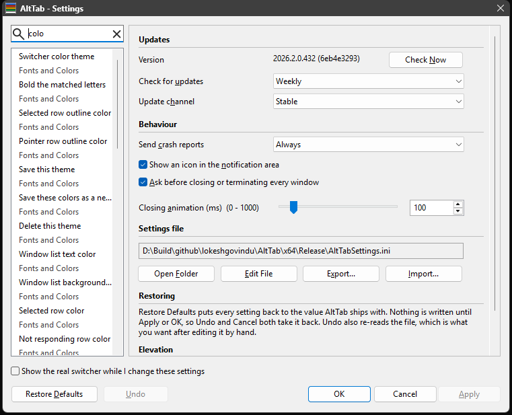Click the Cancel button

pos(405,394)
